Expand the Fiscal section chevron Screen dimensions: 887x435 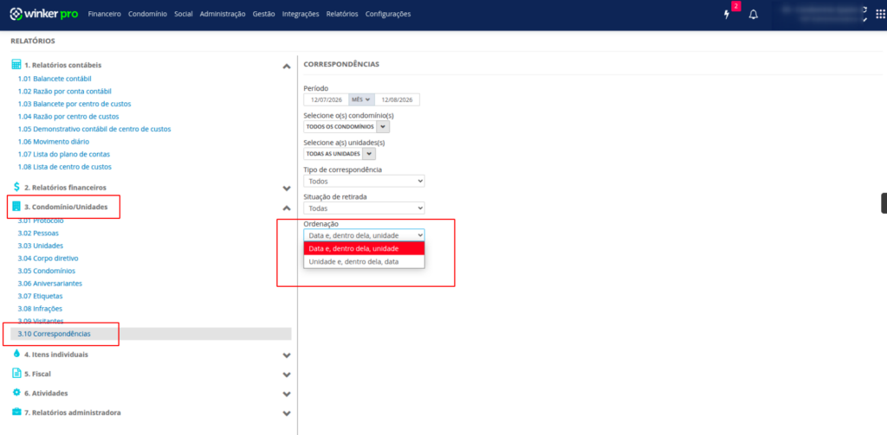point(287,374)
